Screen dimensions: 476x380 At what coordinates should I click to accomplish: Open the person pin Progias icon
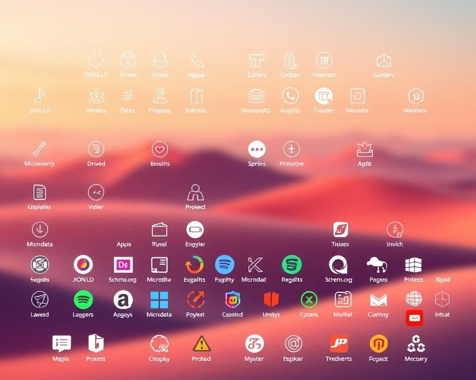point(160,96)
